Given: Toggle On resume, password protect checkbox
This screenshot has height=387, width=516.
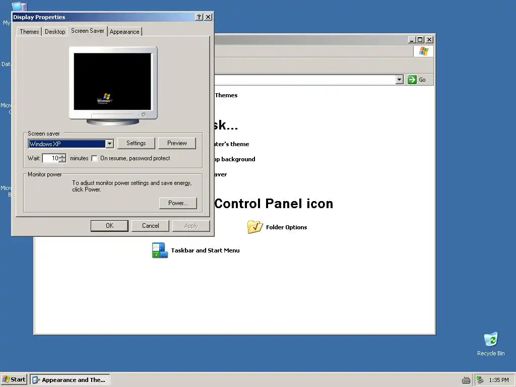Looking at the screenshot, I should 95,159.
